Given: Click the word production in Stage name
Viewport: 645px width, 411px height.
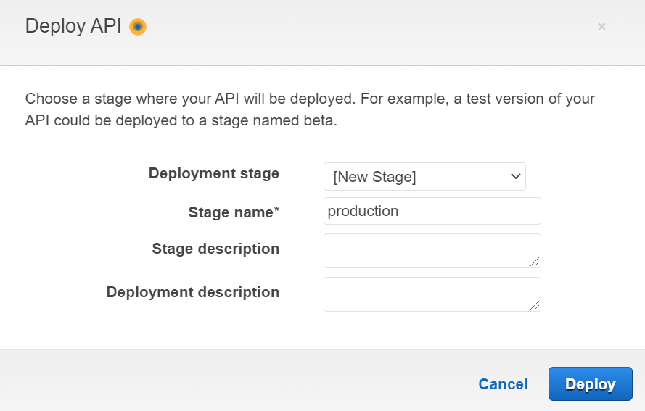Looking at the screenshot, I should [x=363, y=212].
